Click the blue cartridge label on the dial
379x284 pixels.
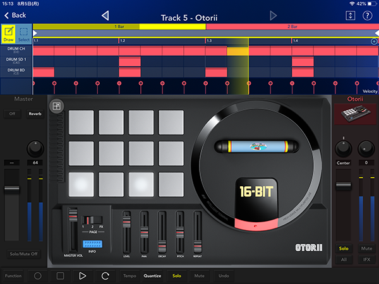pyautogui.click(x=258, y=146)
